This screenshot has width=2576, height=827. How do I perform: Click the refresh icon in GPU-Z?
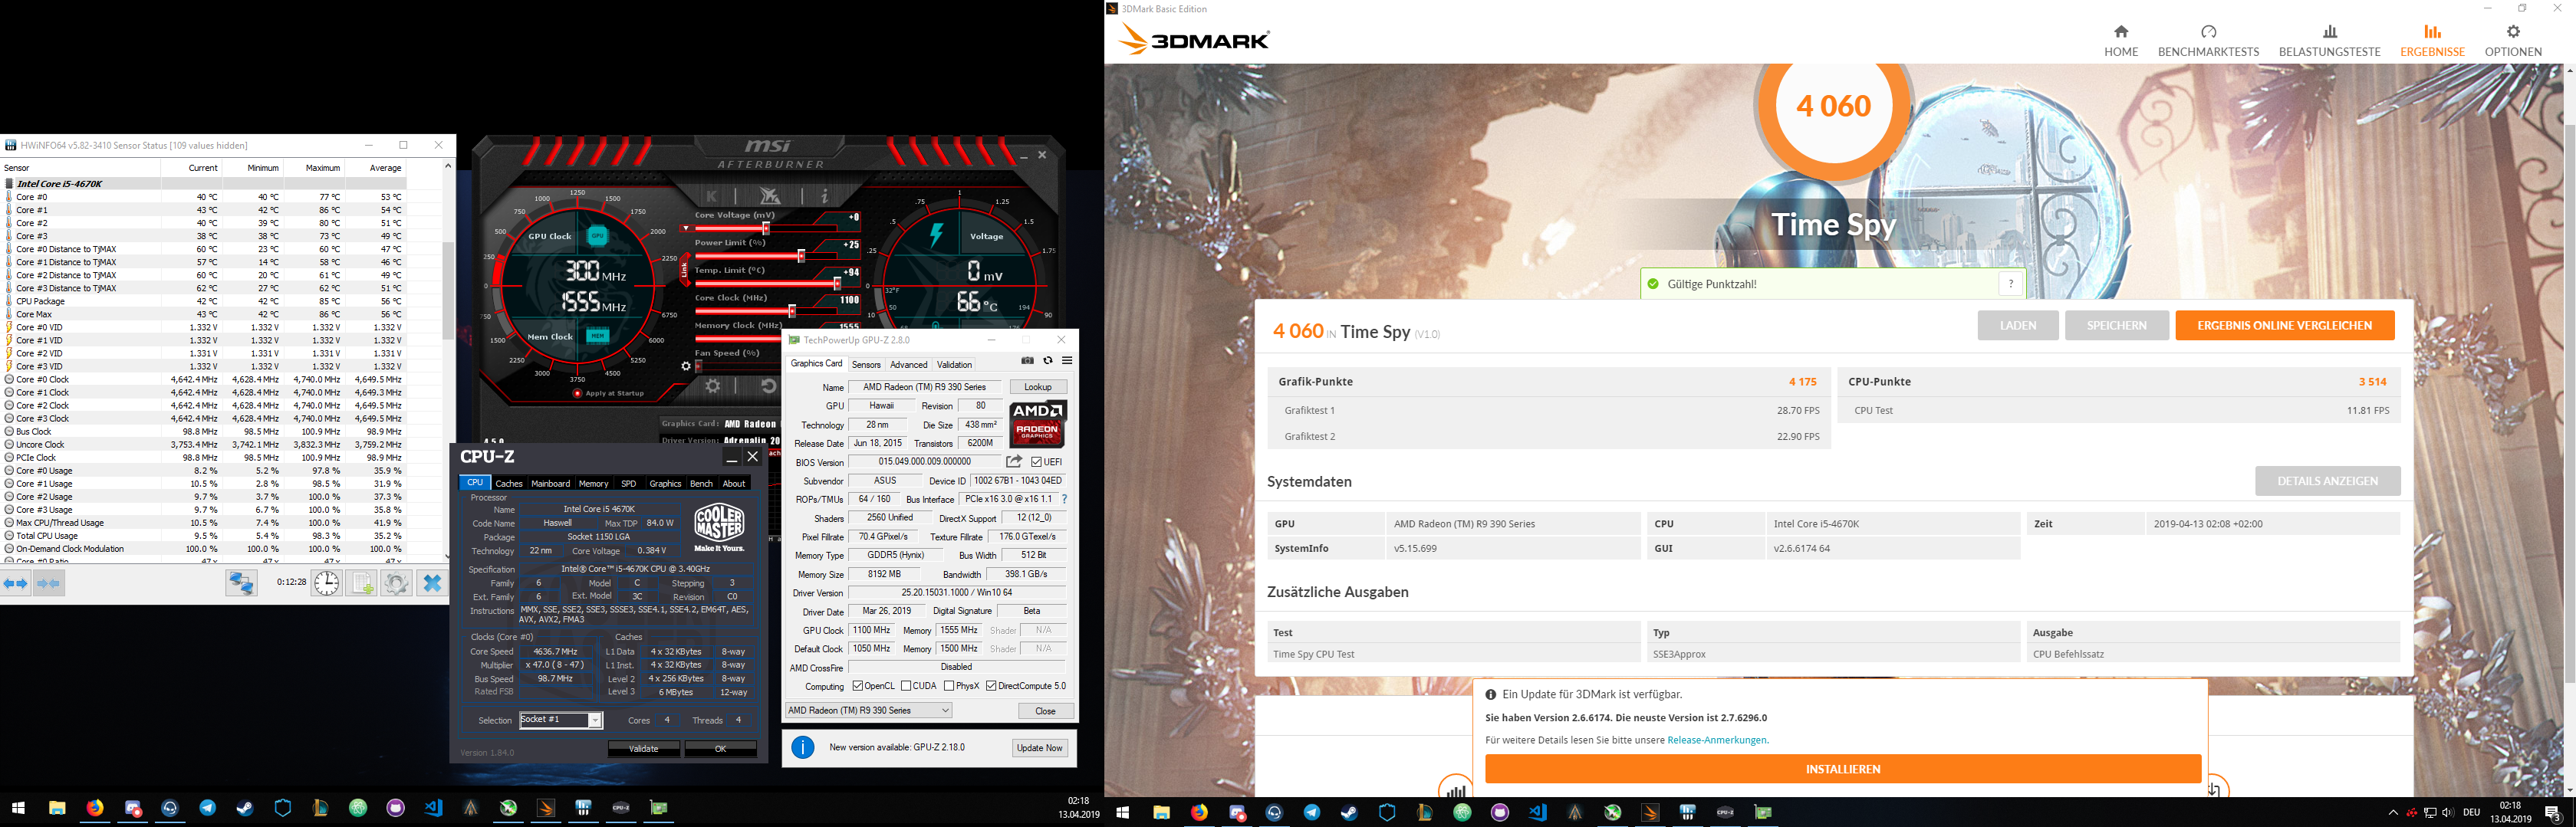click(1048, 361)
